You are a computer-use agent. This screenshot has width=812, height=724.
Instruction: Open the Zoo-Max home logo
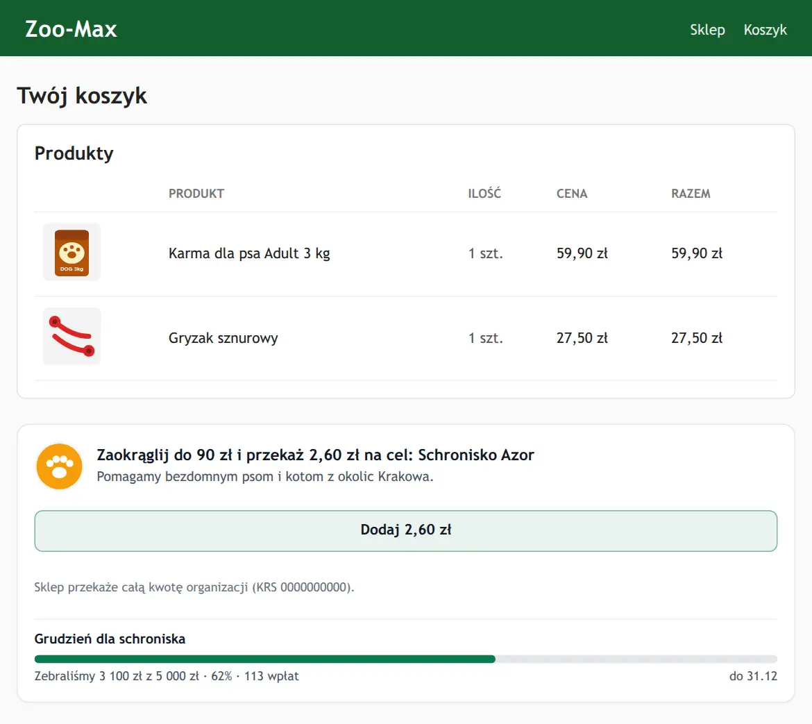[x=71, y=29]
